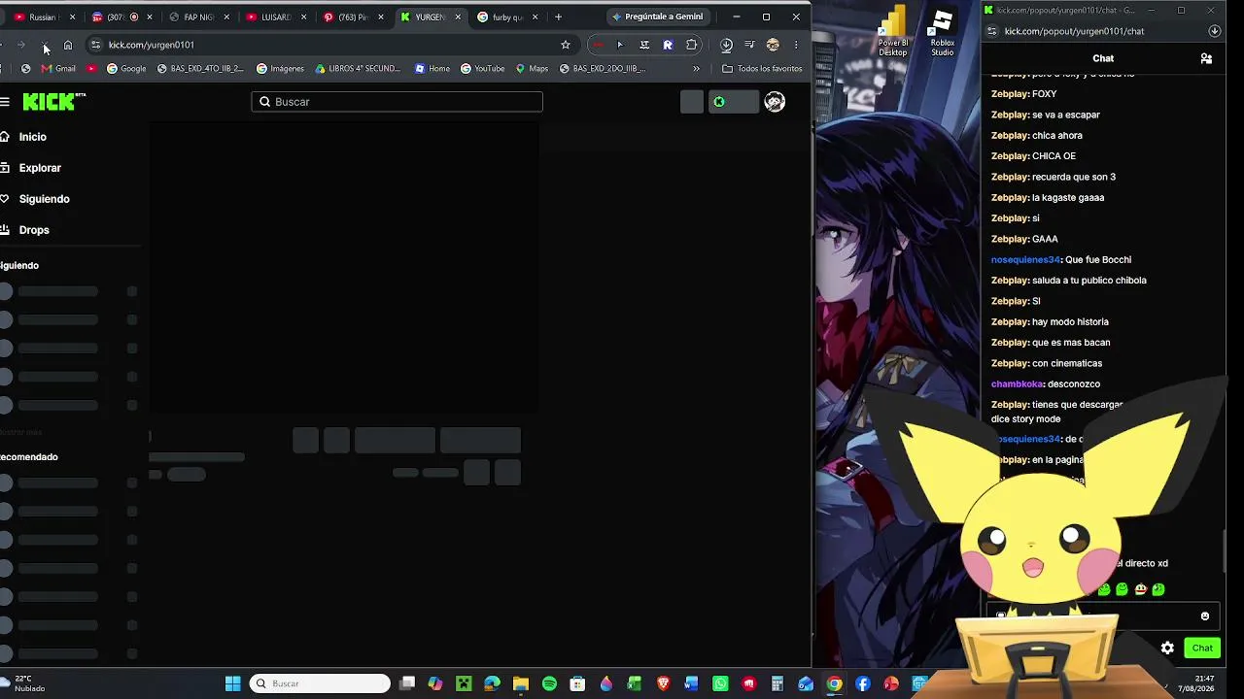The width and height of the screenshot is (1244, 699).
Task: Click chat message 'saluda a tu publico chibola'
Action: click(1089, 281)
